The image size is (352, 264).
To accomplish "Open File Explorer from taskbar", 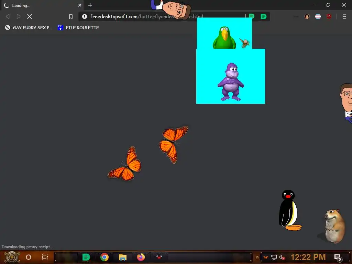I will point(123,257).
